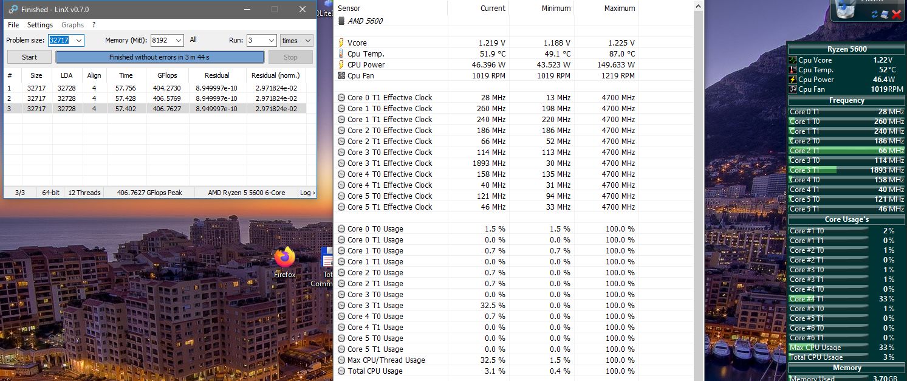Screen dimensions: 907x381
Task: Click the clock icon beside Core 0 T1 Effective Clock
Action: 341,98
